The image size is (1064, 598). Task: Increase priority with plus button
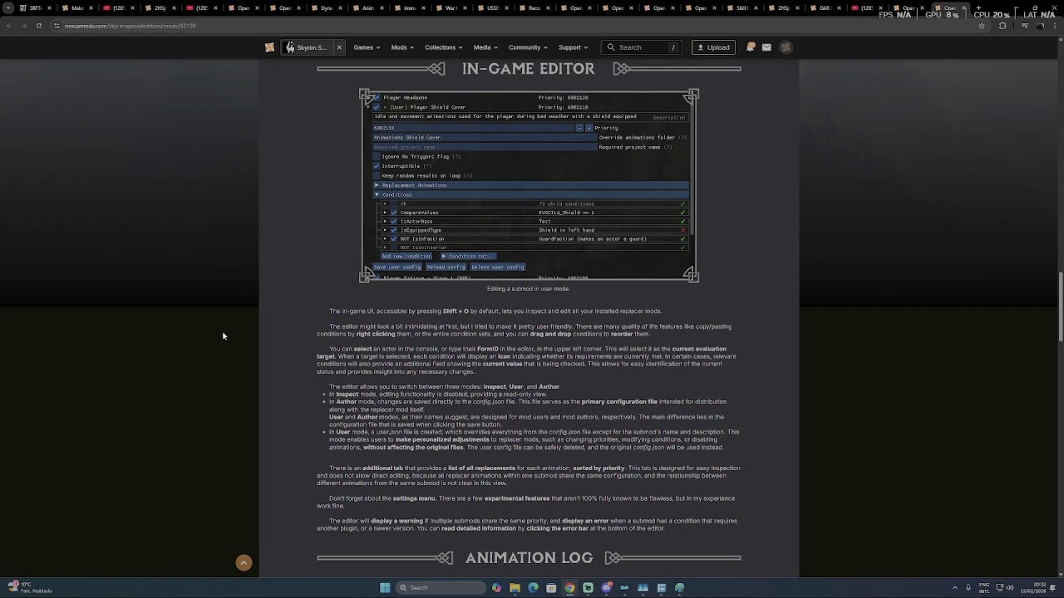pyautogui.click(x=589, y=128)
